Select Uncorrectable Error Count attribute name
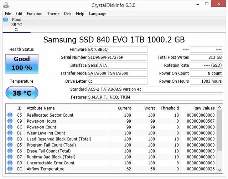Screen dimensions: 228x179 [51, 163]
